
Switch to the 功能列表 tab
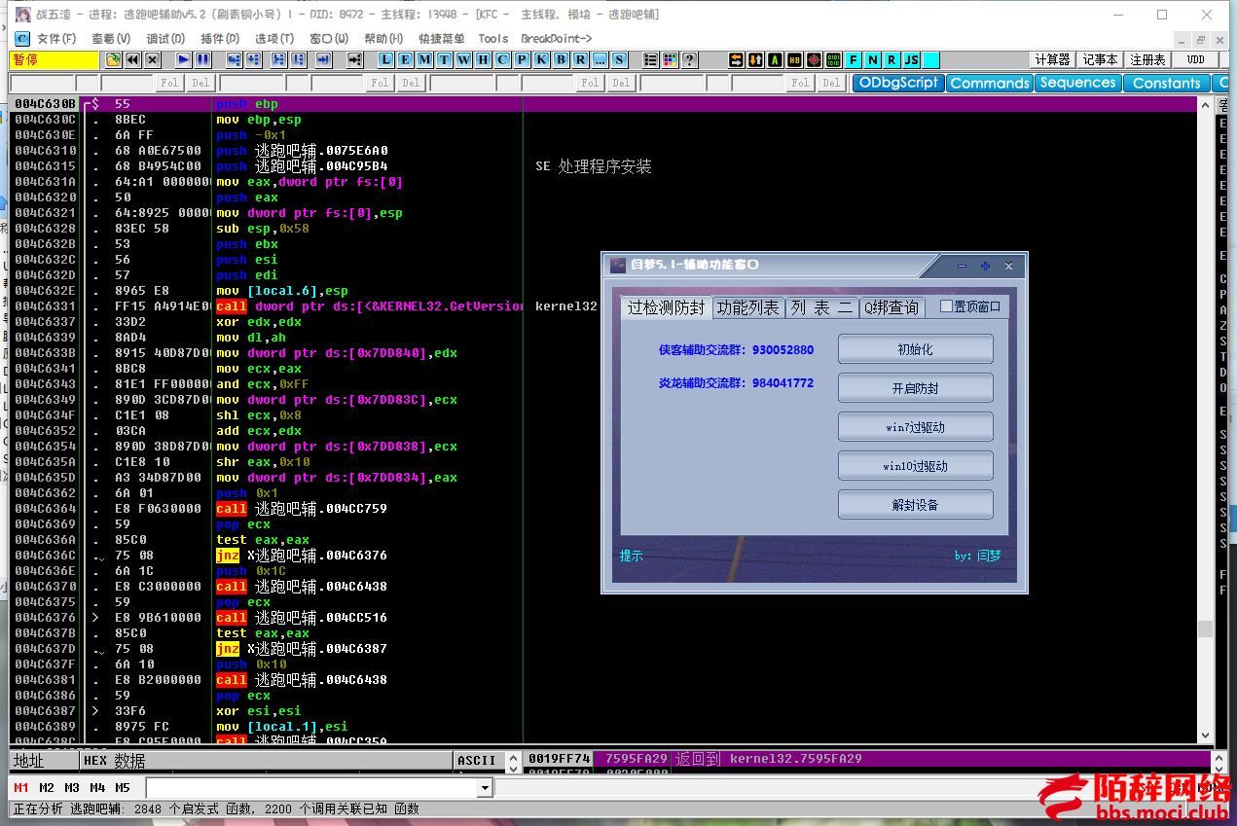tap(748, 307)
